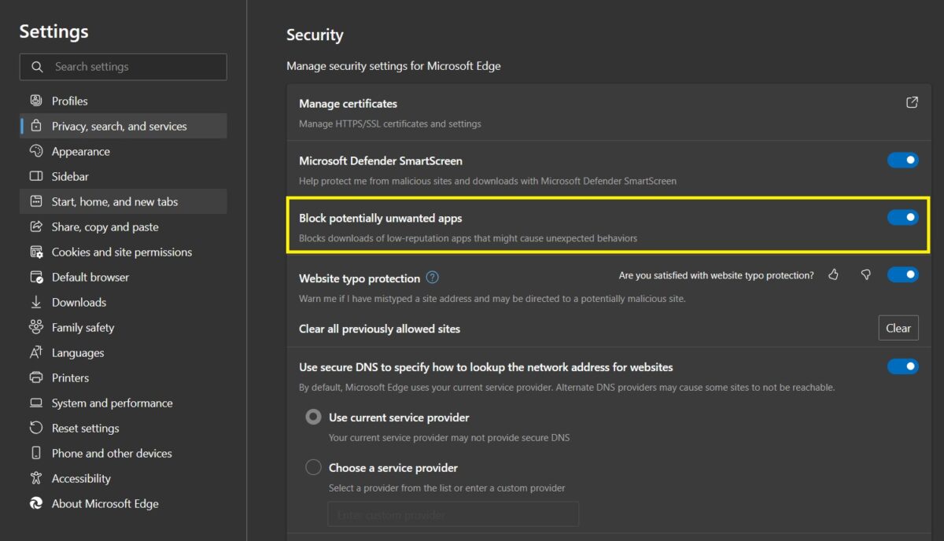The width and height of the screenshot is (944, 541).
Task: Click the Printers icon
Action: [36, 377]
